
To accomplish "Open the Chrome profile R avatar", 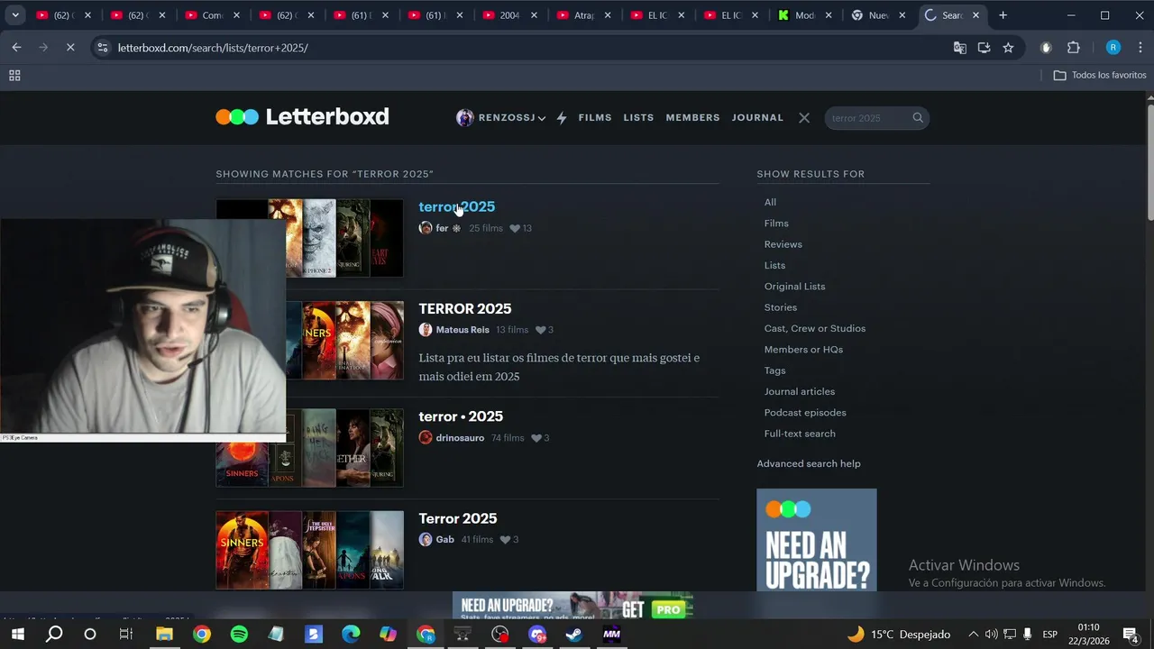I will pos(1113,48).
